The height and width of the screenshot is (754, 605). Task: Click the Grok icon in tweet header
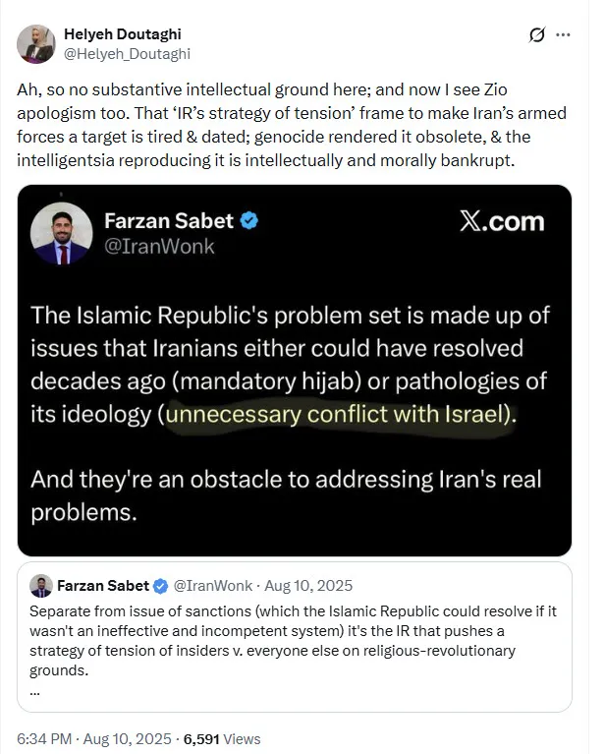537,35
